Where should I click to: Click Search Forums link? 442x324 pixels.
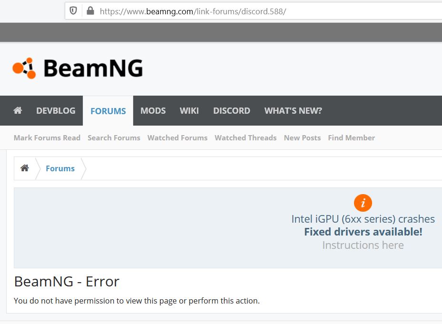pos(114,137)
